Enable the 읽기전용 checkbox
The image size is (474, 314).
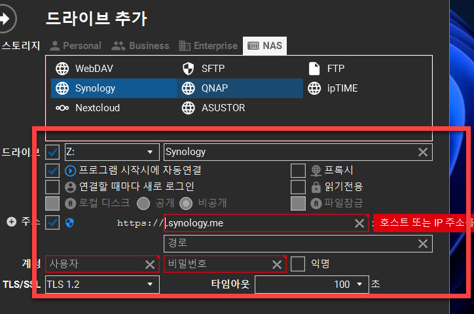298,187
